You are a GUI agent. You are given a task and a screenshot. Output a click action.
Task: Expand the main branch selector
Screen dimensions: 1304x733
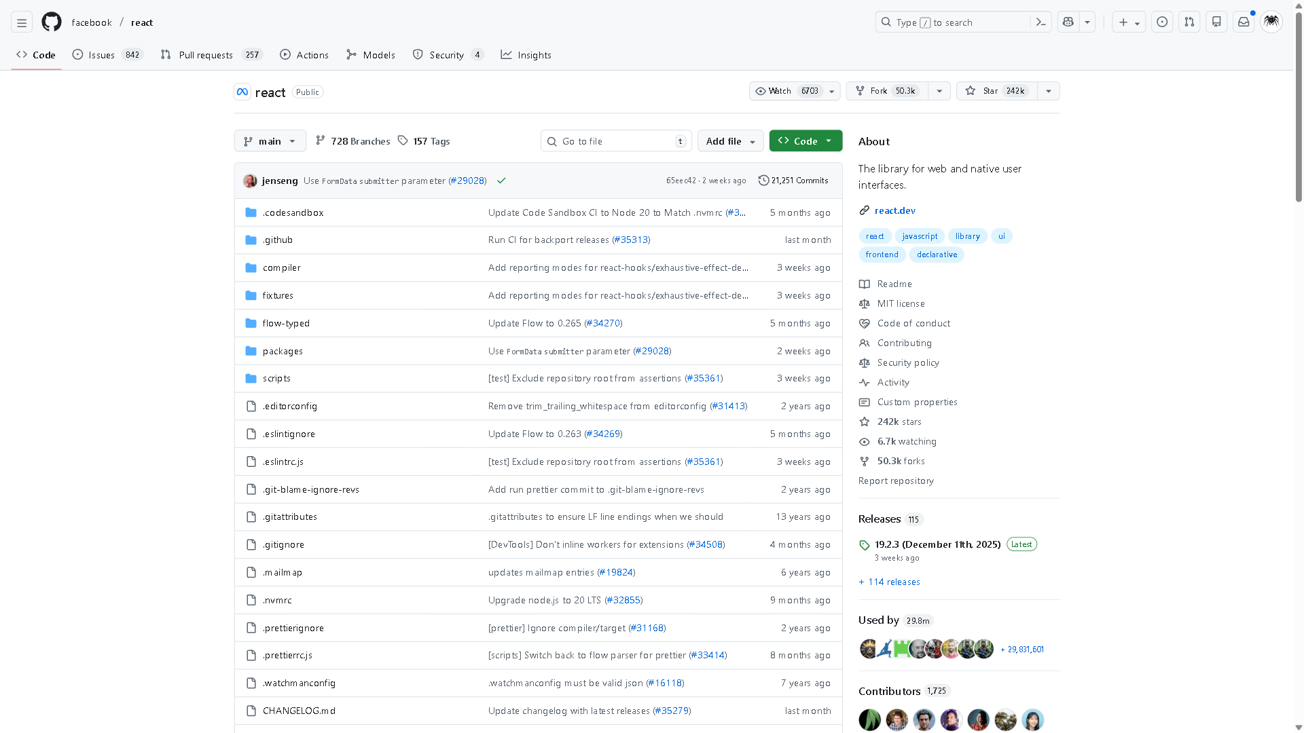point(270,140)
